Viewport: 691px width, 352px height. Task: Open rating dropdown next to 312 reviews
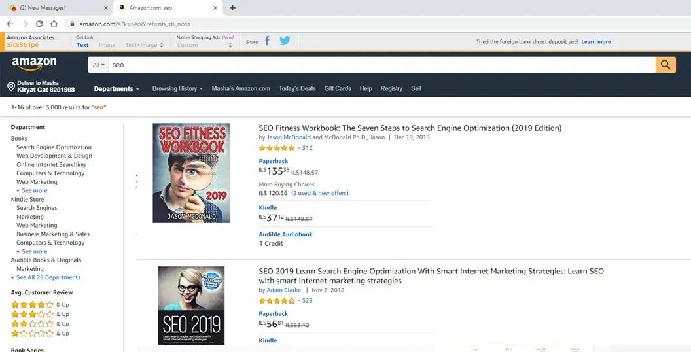click(298, 148)
